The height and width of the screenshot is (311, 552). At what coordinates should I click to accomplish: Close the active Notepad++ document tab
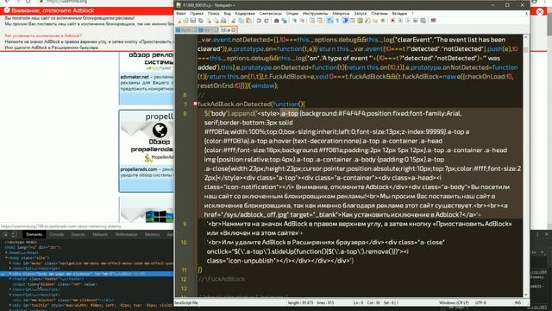[x=234, y=30]
